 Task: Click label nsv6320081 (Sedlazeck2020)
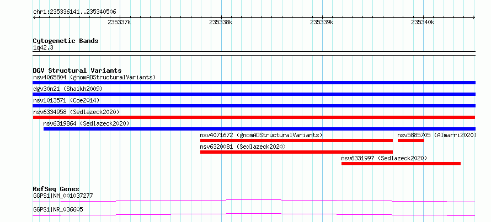coord(243,147)
